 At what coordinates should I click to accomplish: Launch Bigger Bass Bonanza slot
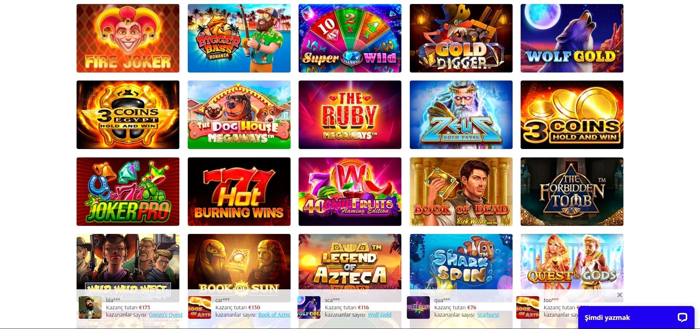coord(239,38)
